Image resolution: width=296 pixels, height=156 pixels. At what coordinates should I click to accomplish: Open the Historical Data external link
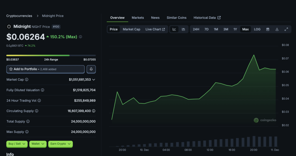point(207,18)
